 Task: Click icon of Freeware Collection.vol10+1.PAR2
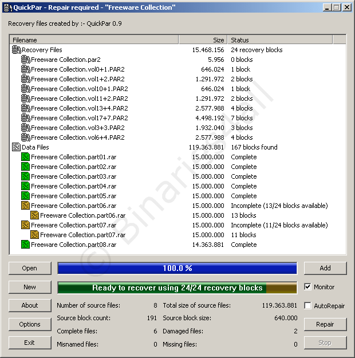(25, 89)
